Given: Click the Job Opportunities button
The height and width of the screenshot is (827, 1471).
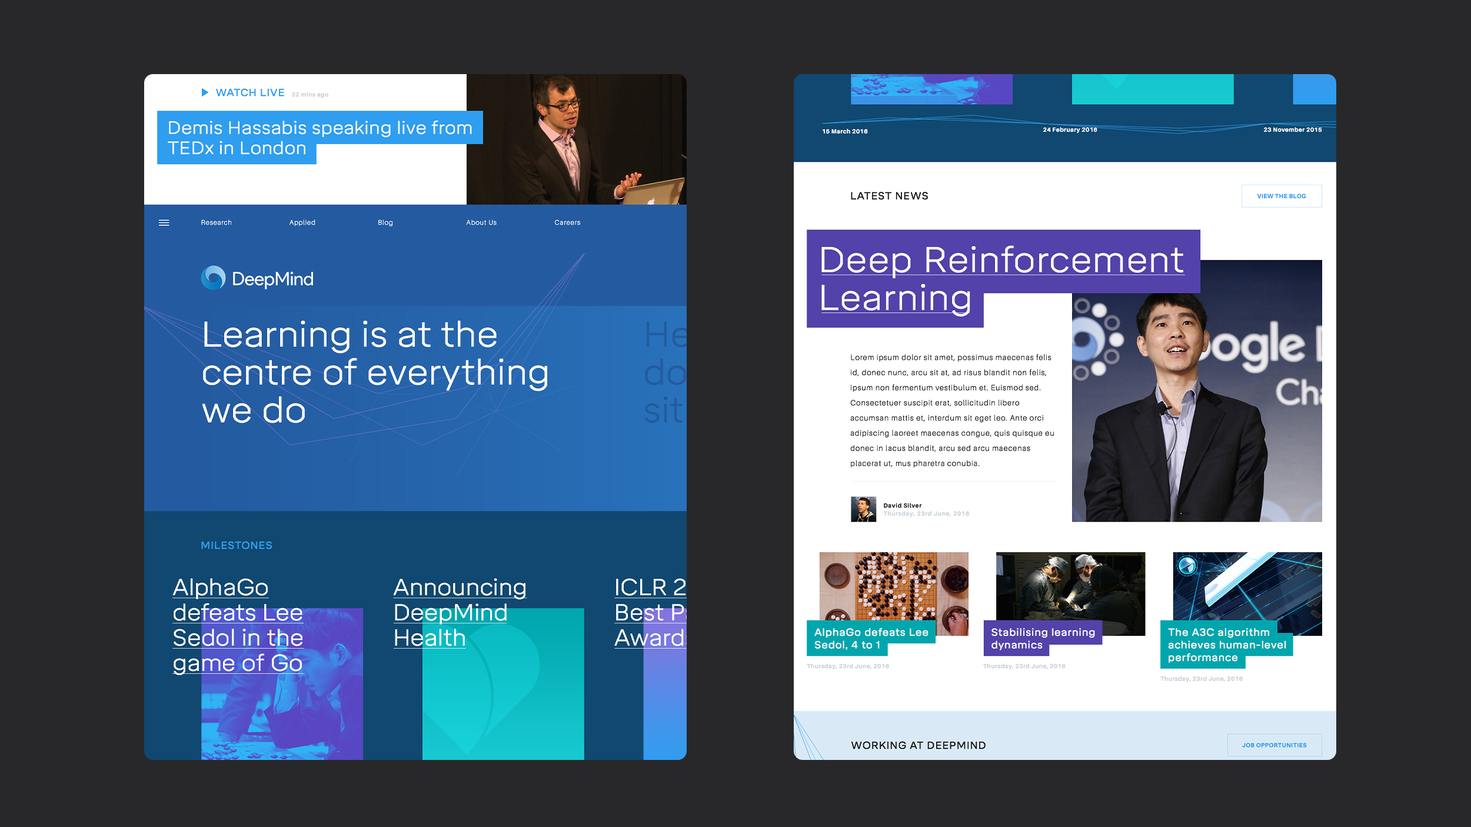Looking at the screenshot, I should coord(1274,745).
